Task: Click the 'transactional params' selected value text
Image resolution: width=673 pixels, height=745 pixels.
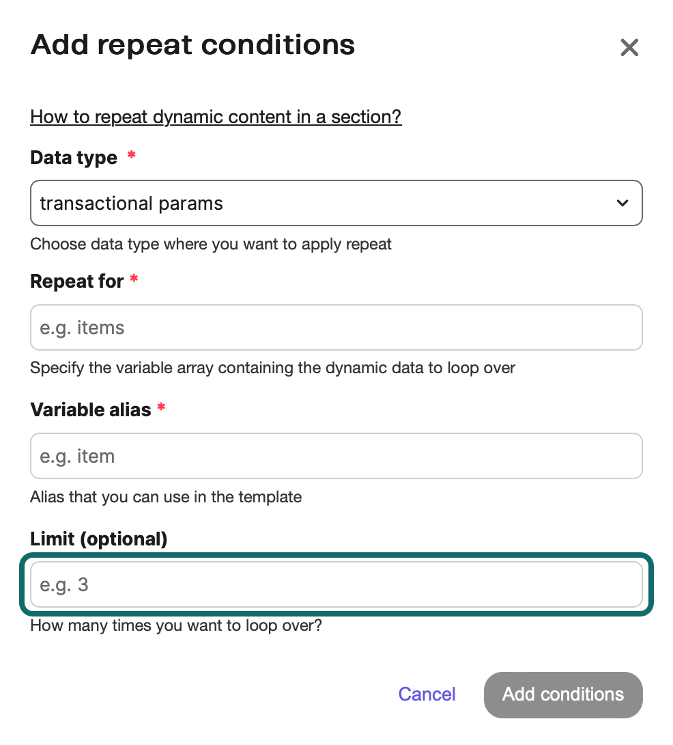Action: 132,203
